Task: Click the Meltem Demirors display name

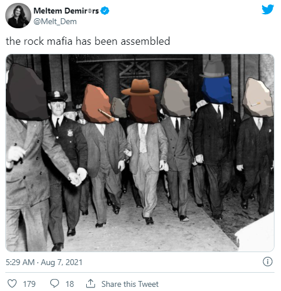Action: coord(66,11)
